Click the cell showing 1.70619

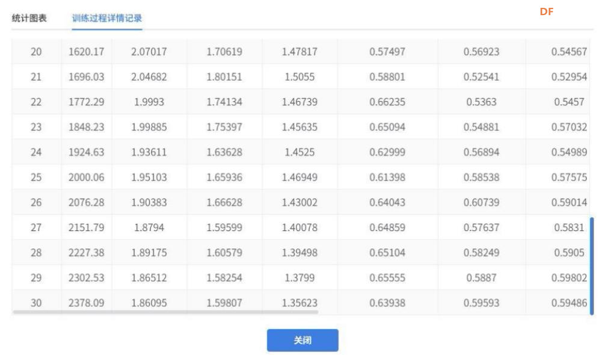coord(224,52)
